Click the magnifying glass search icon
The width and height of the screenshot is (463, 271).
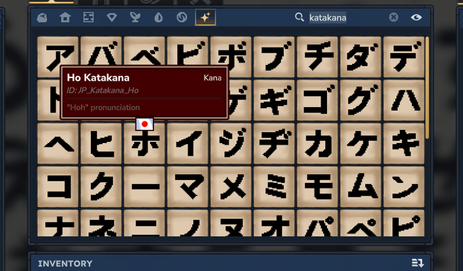point(299,17)
